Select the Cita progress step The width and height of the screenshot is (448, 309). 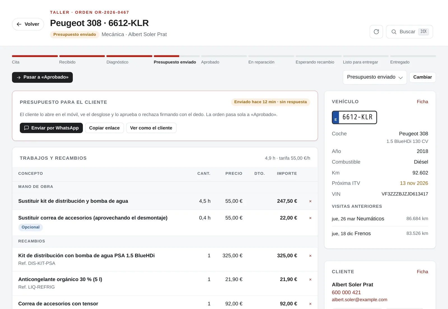[35, 60]
